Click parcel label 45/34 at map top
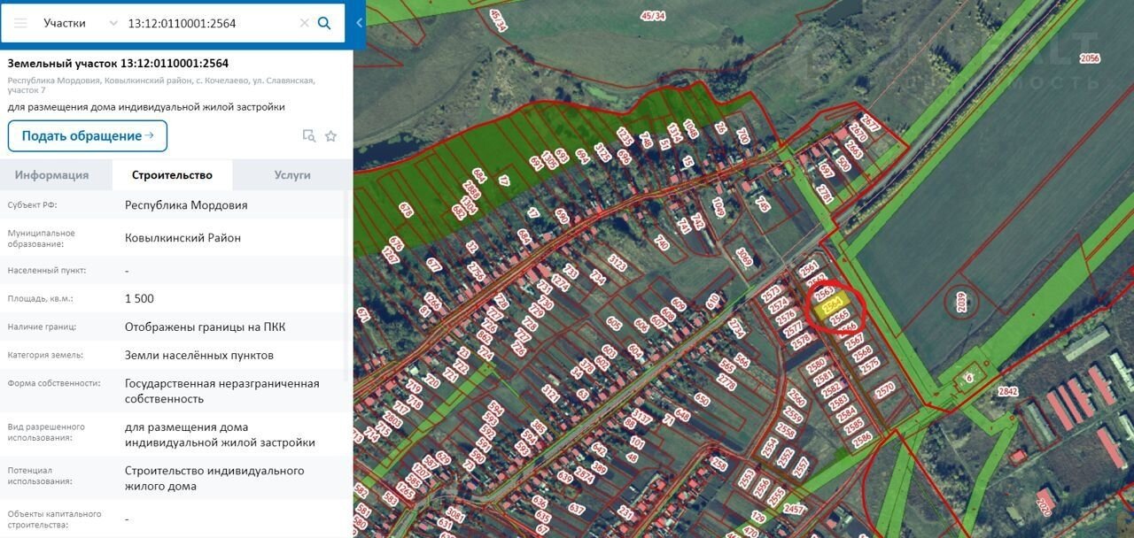Image resolution: width=1134 pixels, height=538 pixels. (652, 15)
